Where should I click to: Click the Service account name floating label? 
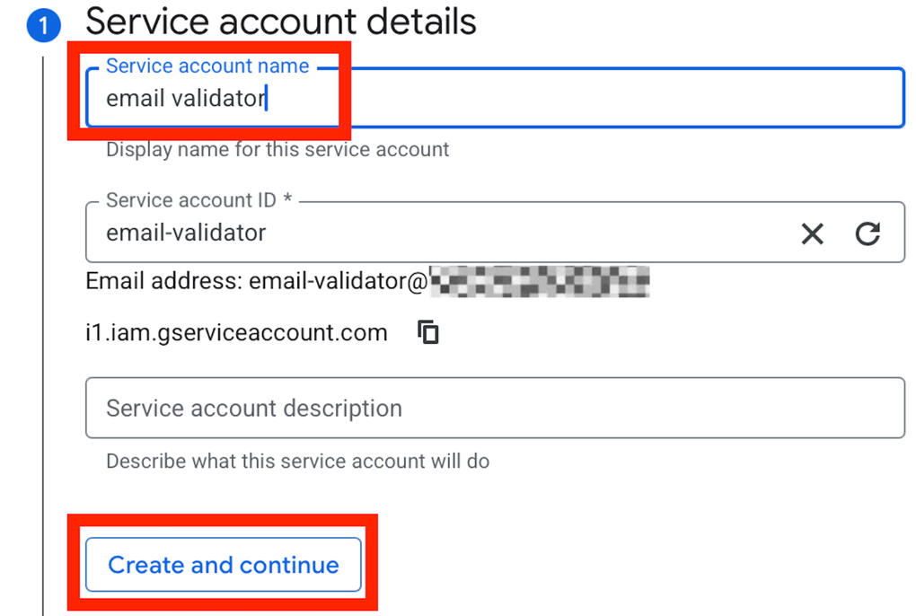(x=207, y=66)
